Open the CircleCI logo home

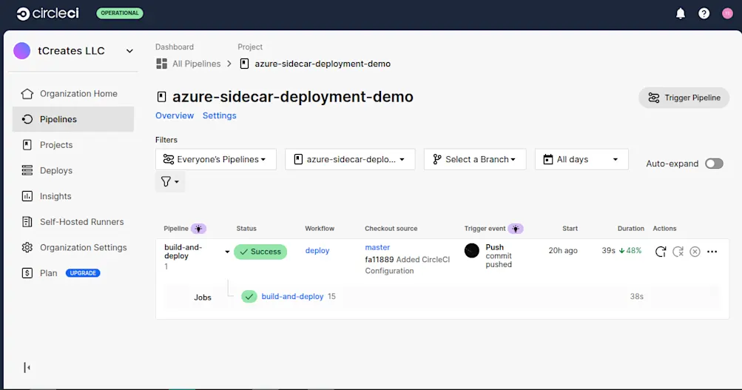tap(48, 13)
